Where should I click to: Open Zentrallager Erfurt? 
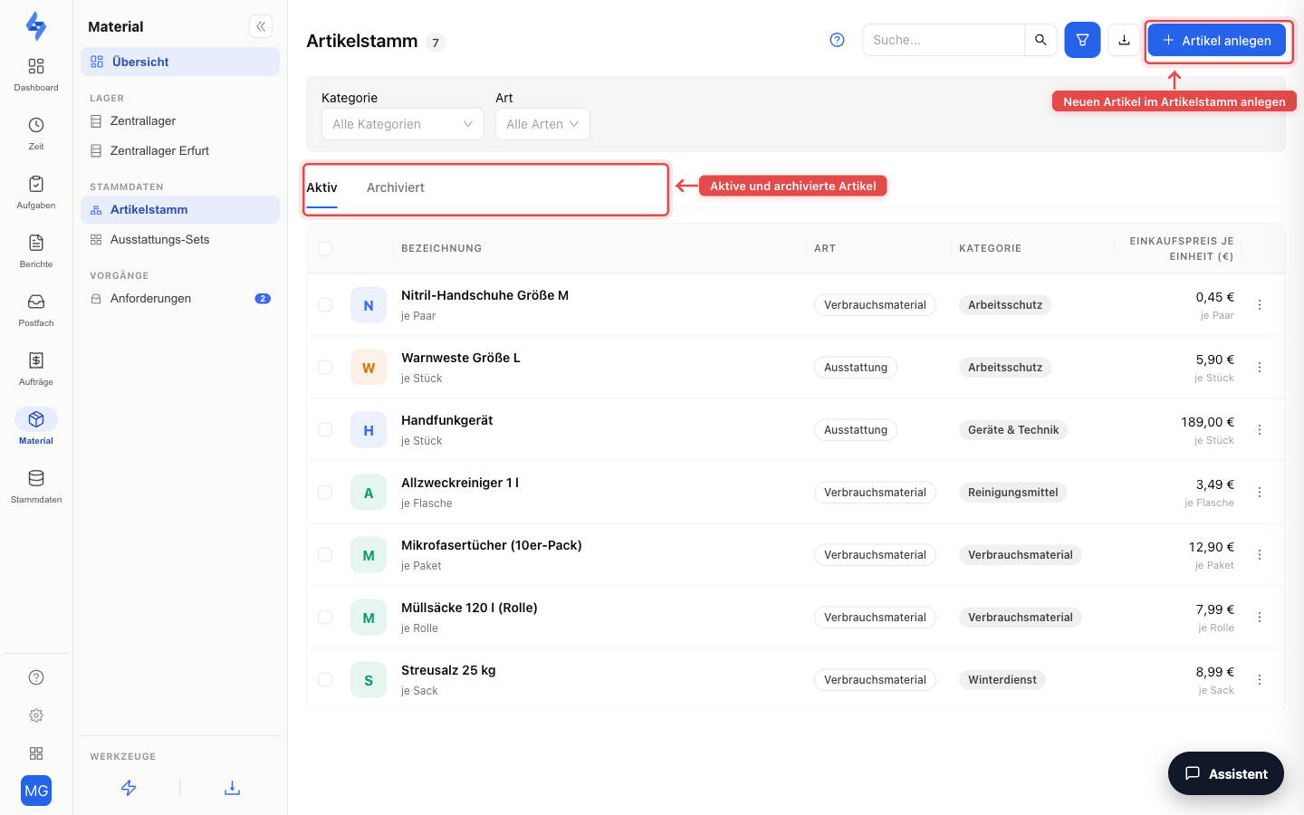180,150
